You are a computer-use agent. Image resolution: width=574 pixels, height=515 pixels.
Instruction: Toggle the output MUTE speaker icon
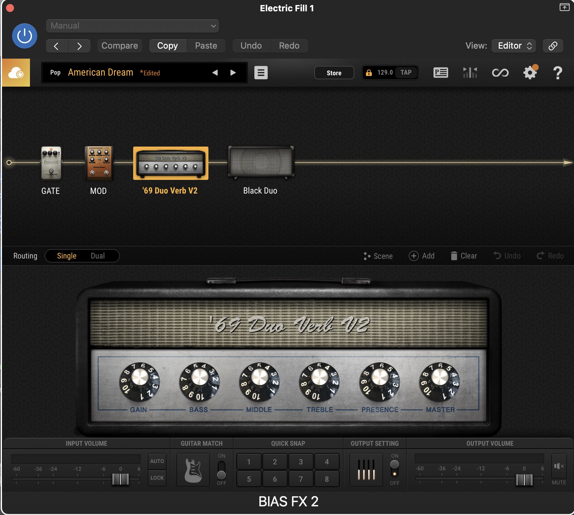(559, 466)
